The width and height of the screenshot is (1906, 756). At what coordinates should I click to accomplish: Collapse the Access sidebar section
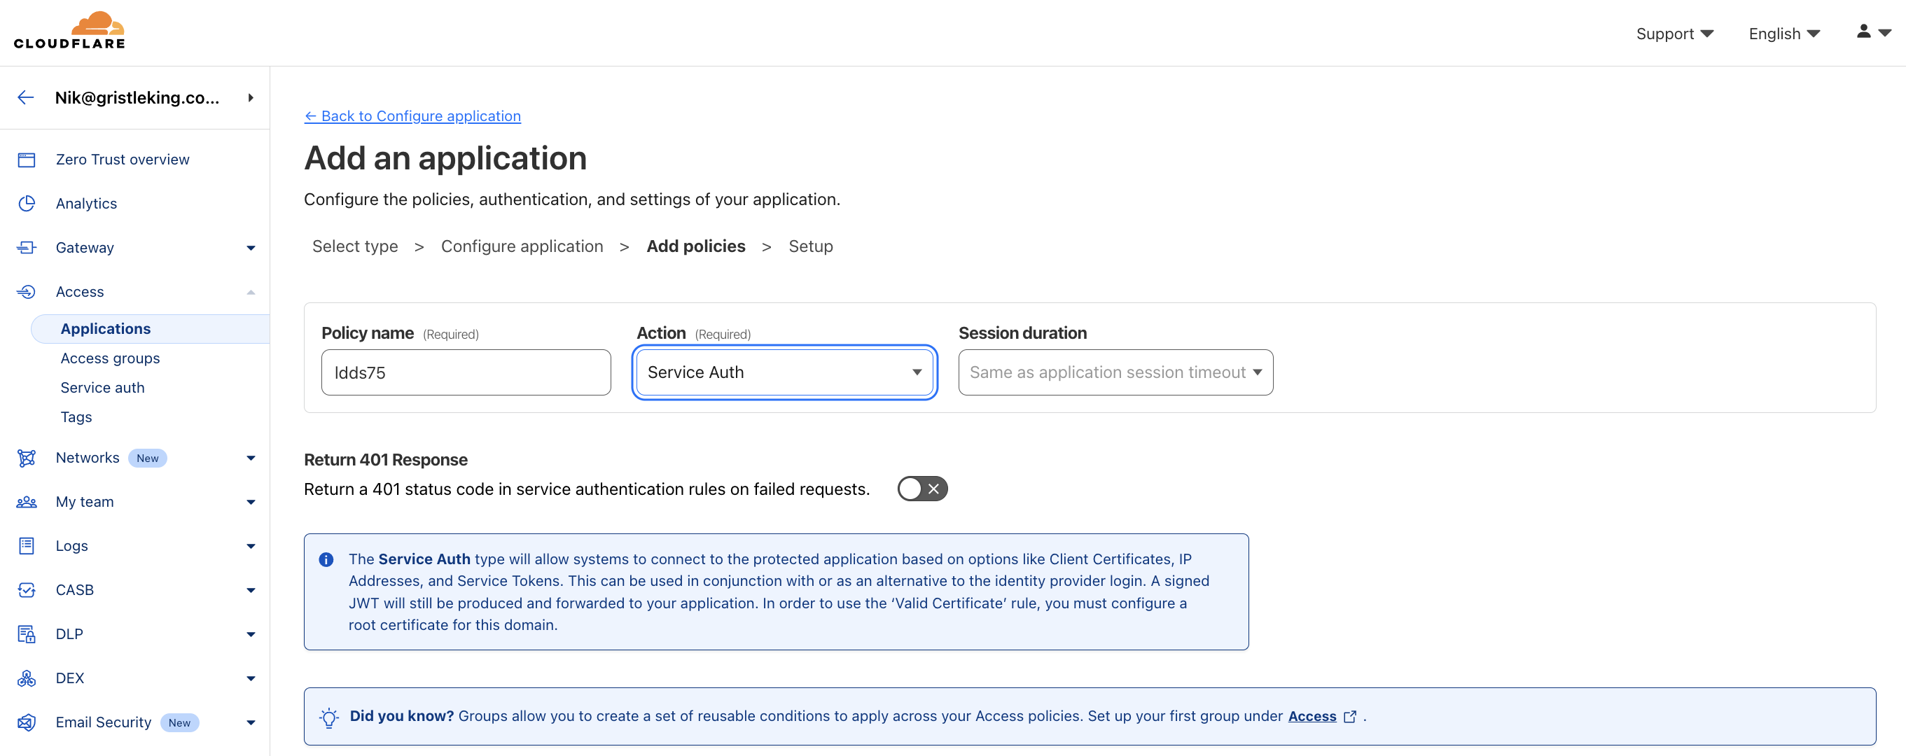(x=251, y=292)
